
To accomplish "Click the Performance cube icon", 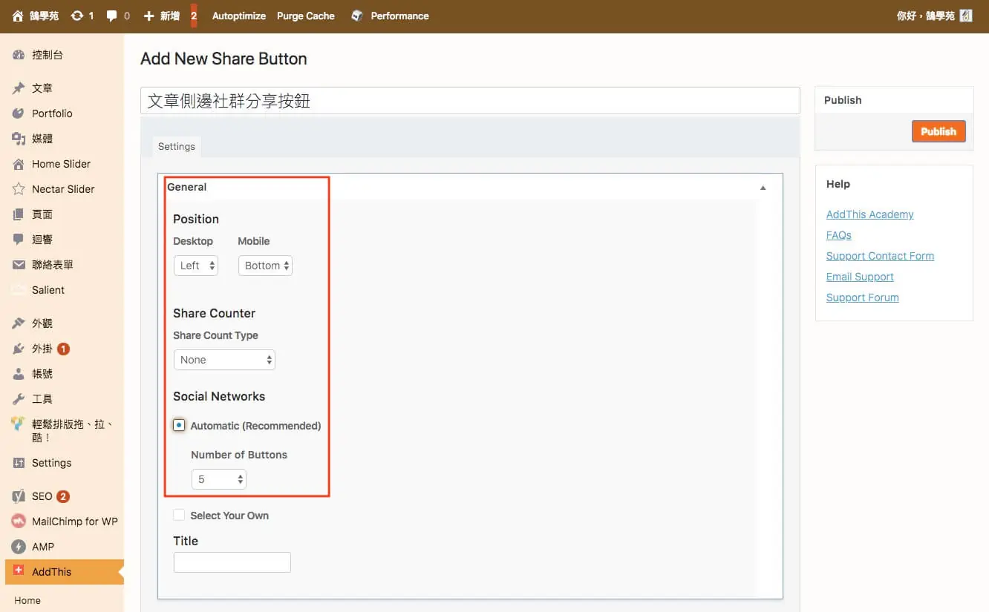I will 357,16.
